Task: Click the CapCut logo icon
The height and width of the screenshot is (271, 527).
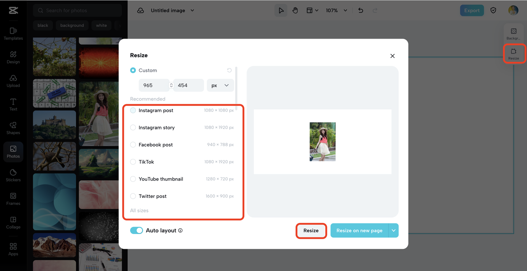Action: 13,10
